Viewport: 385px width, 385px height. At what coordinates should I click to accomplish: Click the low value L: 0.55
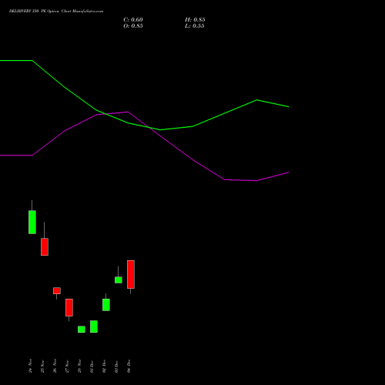pos(195,26)
